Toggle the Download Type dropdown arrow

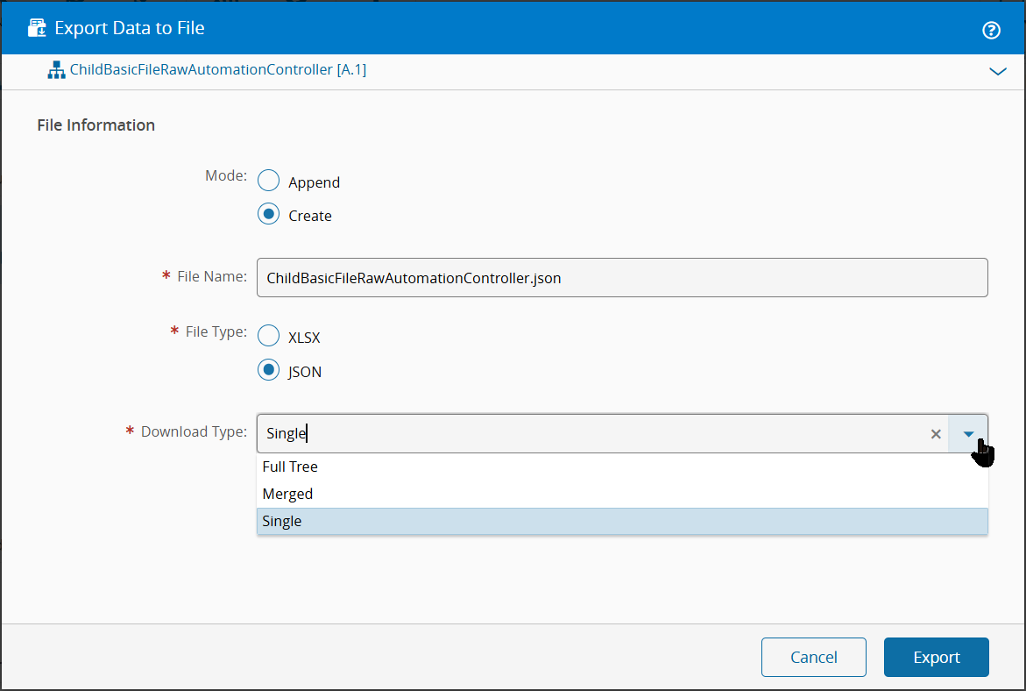click(968, 434)
